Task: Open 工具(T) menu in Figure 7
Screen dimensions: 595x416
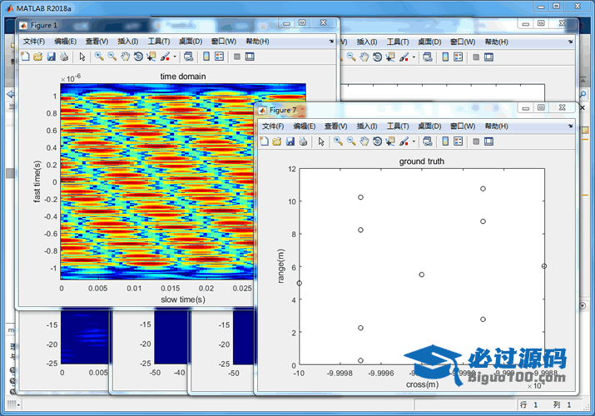Action: click(x=398, y=126)
